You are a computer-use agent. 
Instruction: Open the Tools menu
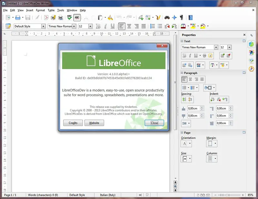click(x=61, y=10)
